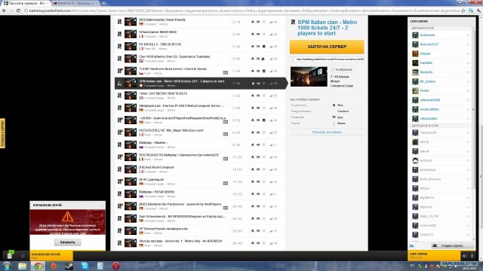This screenshot has width=483, height=271.
Task: Click hardcore preset icon on FR 900 KILLS row
Action: pos(263,47)
